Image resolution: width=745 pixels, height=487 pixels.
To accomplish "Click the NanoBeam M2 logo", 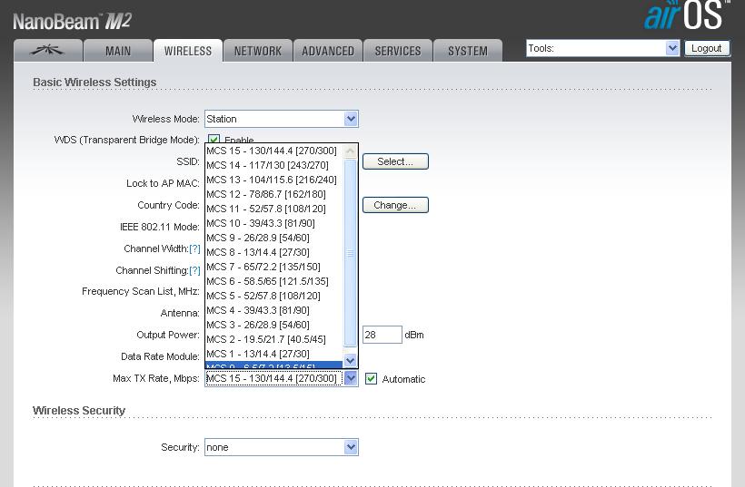I will tap(73, 21).
